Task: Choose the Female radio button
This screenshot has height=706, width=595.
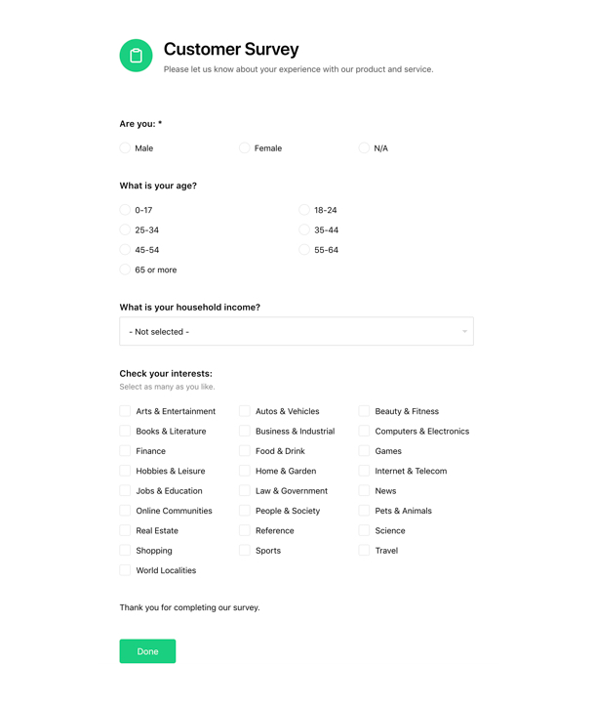Action: 245,148
